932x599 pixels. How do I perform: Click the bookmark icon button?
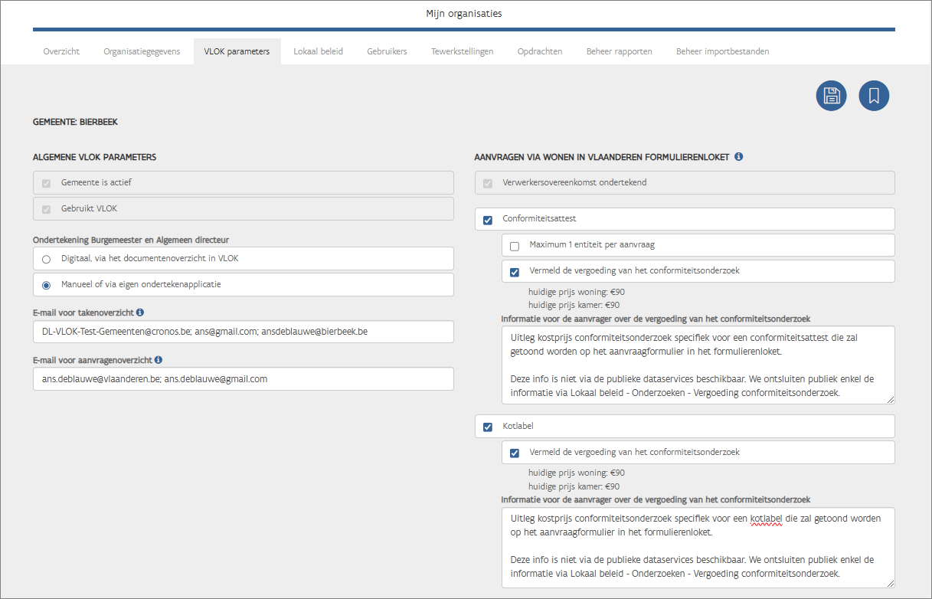pyautogui.click(x=874, y=96)
